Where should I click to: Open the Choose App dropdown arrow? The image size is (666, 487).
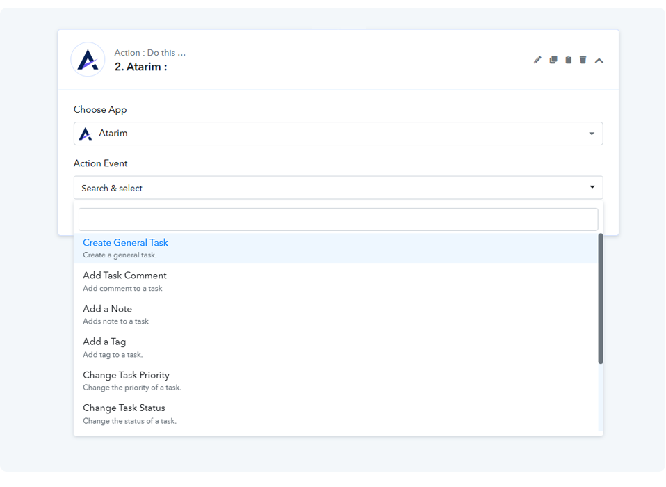pos(592,134)
